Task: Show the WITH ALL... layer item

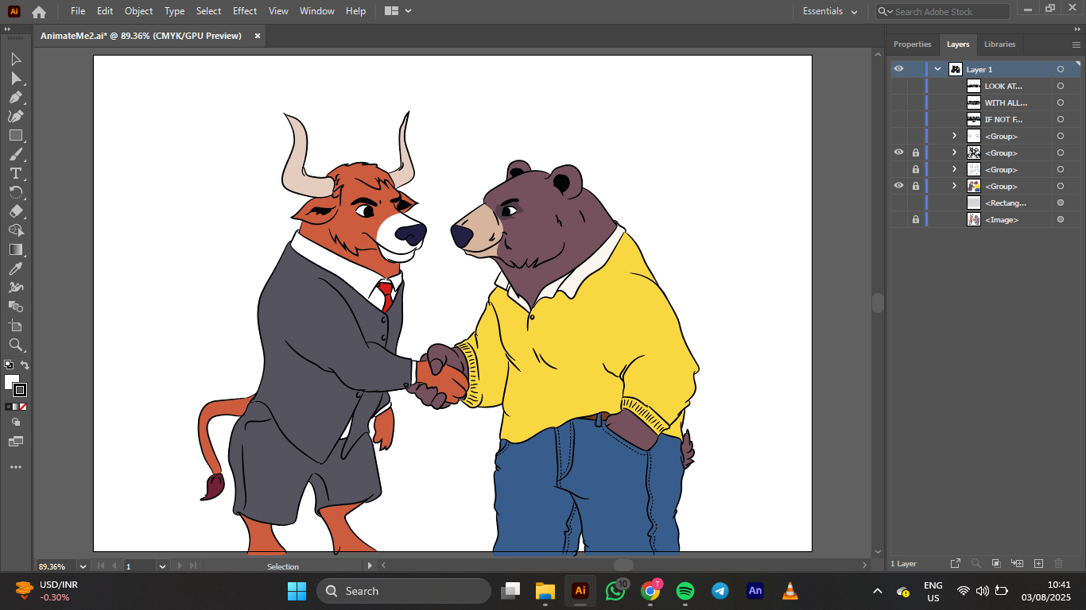Action: click(x=898, y=102)
